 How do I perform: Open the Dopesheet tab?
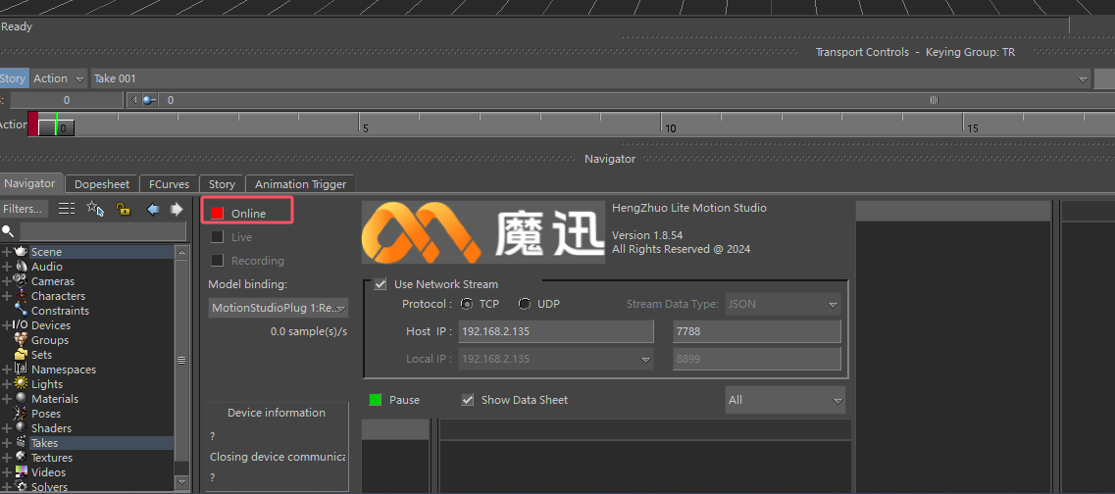point(102,184)
